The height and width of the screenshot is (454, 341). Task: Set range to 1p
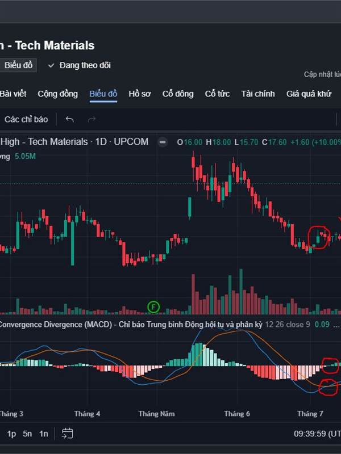pos(11,434)
